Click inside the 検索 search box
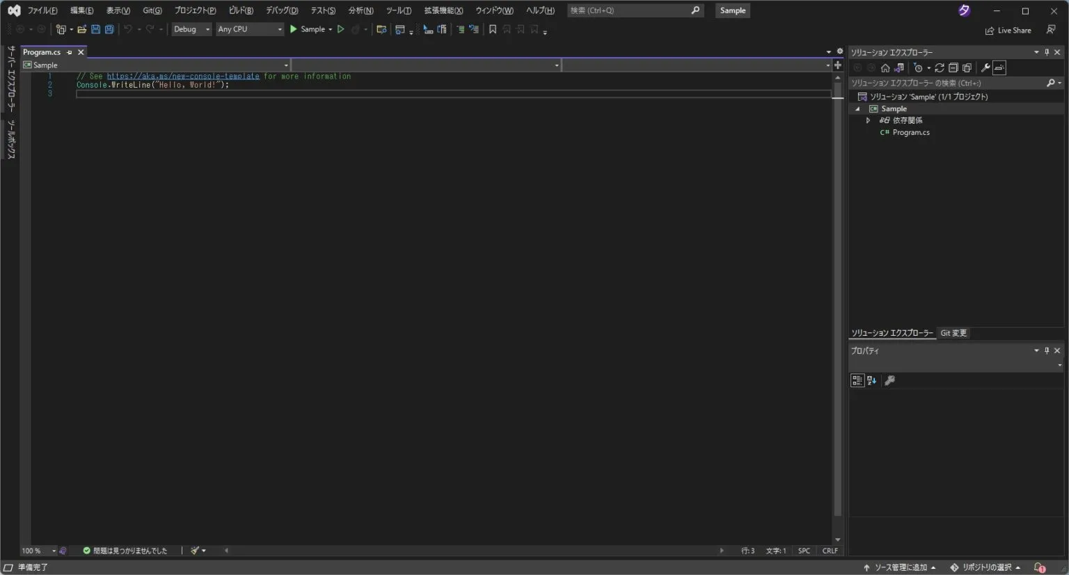The width and height of the screenshot is (1069, 575). [x=626, y=10]
